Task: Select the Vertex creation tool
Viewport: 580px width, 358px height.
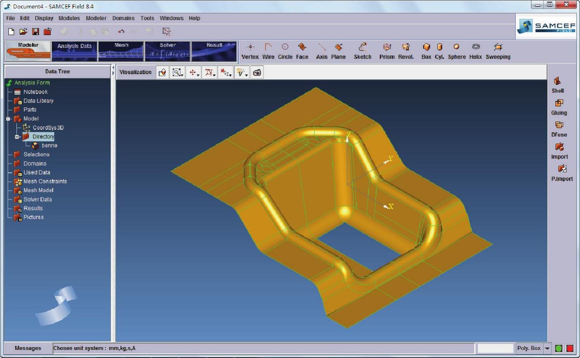Action: click(x=250, y=51)
